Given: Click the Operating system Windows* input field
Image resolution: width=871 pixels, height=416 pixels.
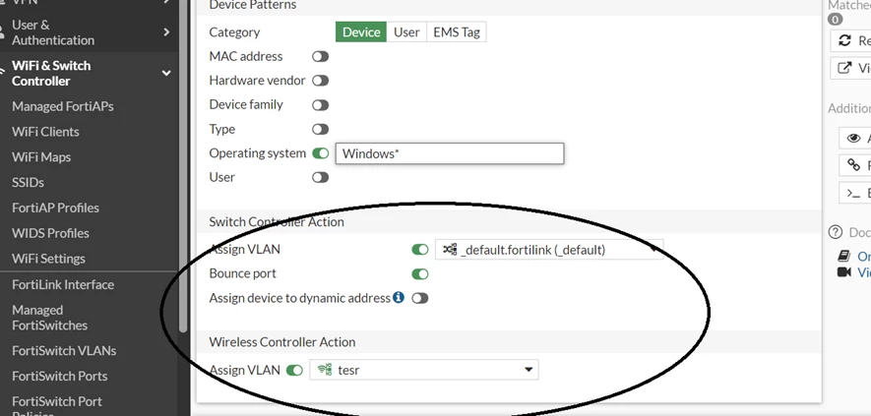Looking at the screenshot, I should point(450,153).
